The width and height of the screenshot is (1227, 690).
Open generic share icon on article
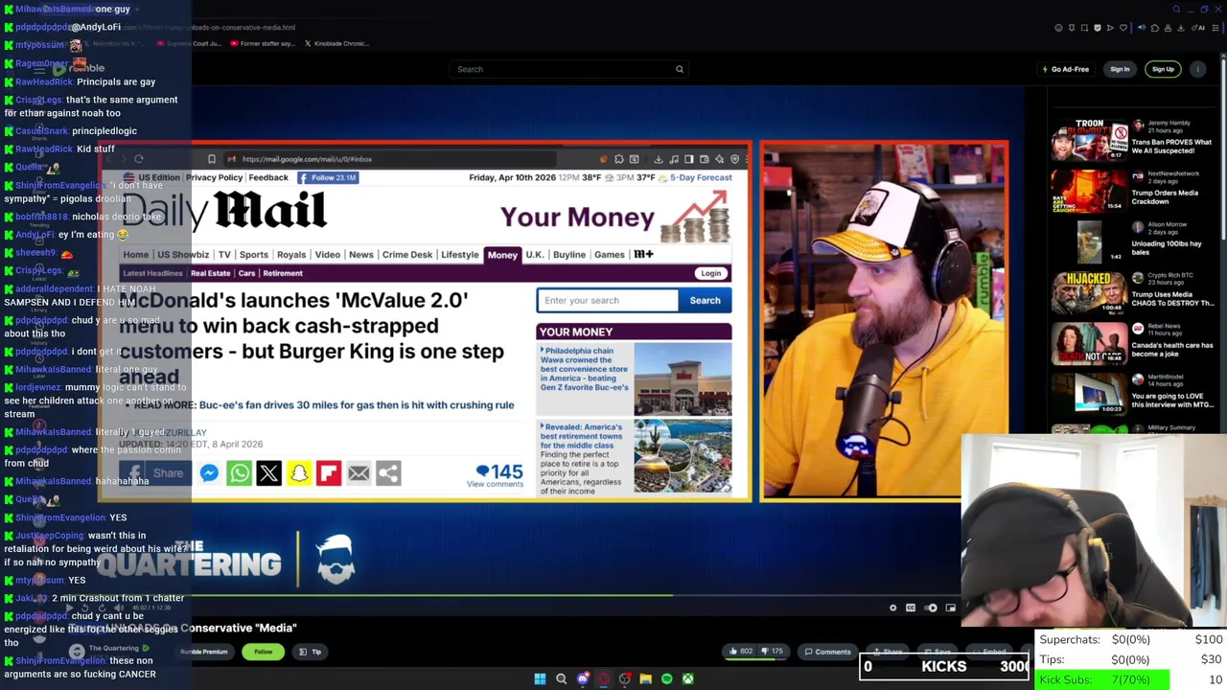pyautogui.click(x=388, y=472)
